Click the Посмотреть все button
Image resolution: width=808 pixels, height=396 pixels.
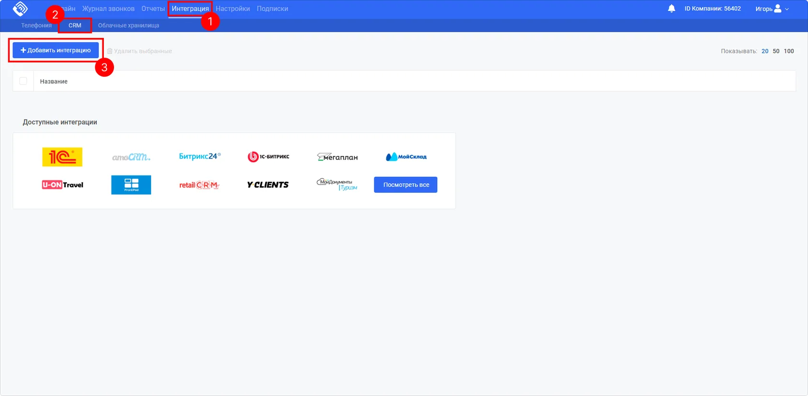pyautogui.click(x=406, y=185)
